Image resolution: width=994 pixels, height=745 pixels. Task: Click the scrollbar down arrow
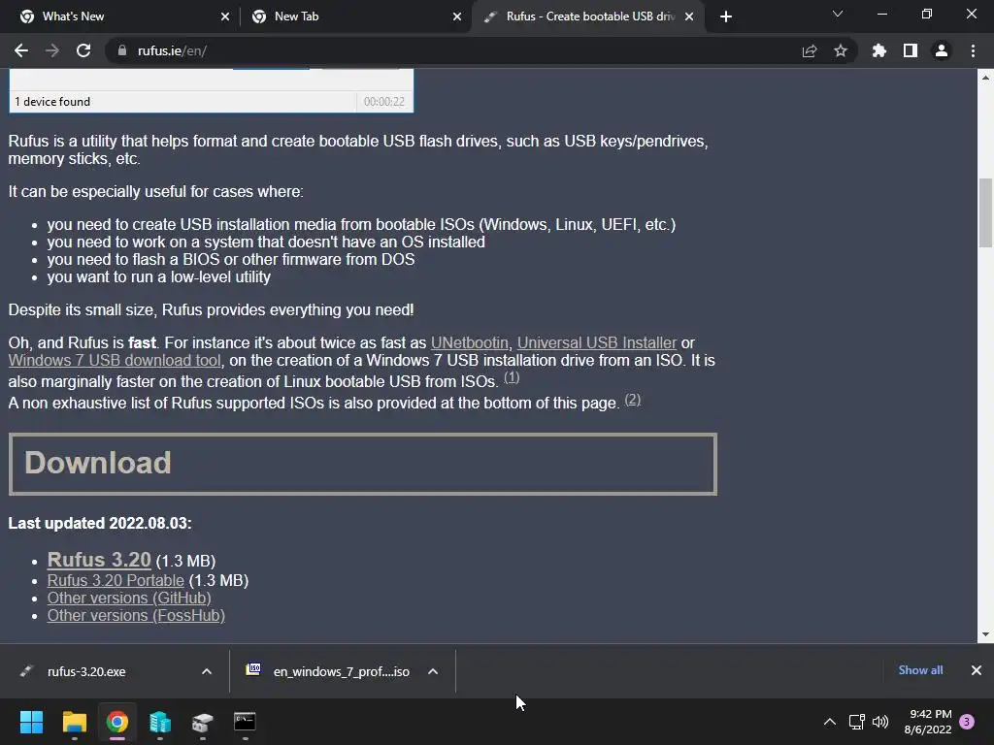pyautogui.click(x=985, y=634)
